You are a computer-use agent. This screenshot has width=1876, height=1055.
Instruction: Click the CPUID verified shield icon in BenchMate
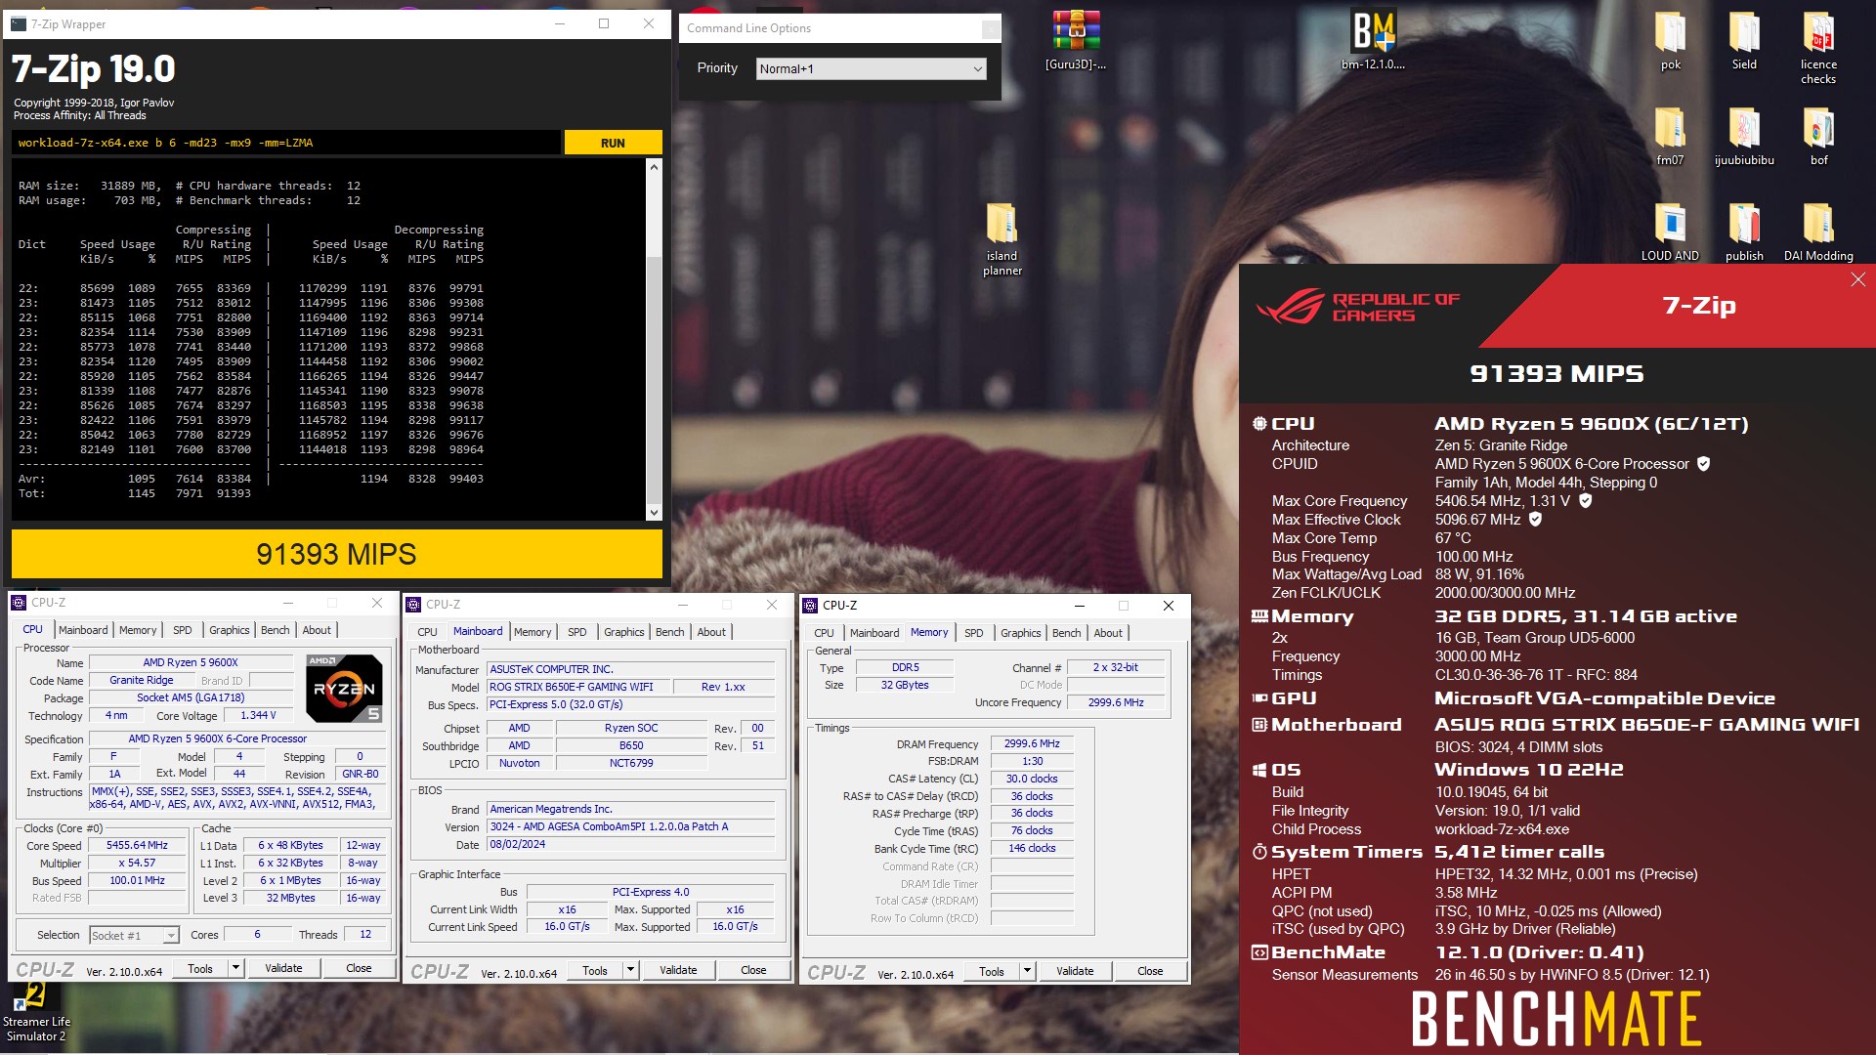pos(1703,464)
